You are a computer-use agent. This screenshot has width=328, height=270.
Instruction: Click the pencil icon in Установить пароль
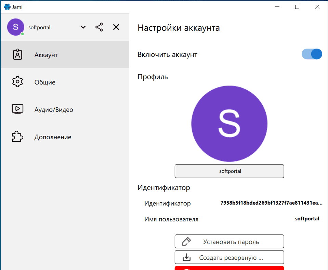[186, 241]
